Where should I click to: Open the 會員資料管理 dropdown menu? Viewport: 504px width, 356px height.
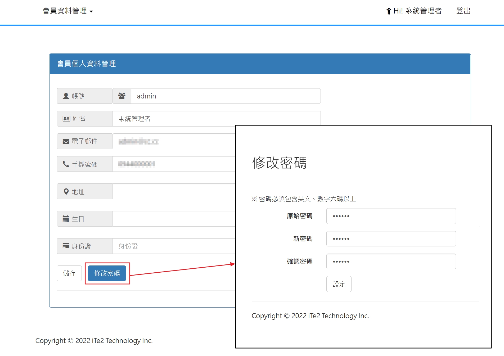click(x=68, y=11)
